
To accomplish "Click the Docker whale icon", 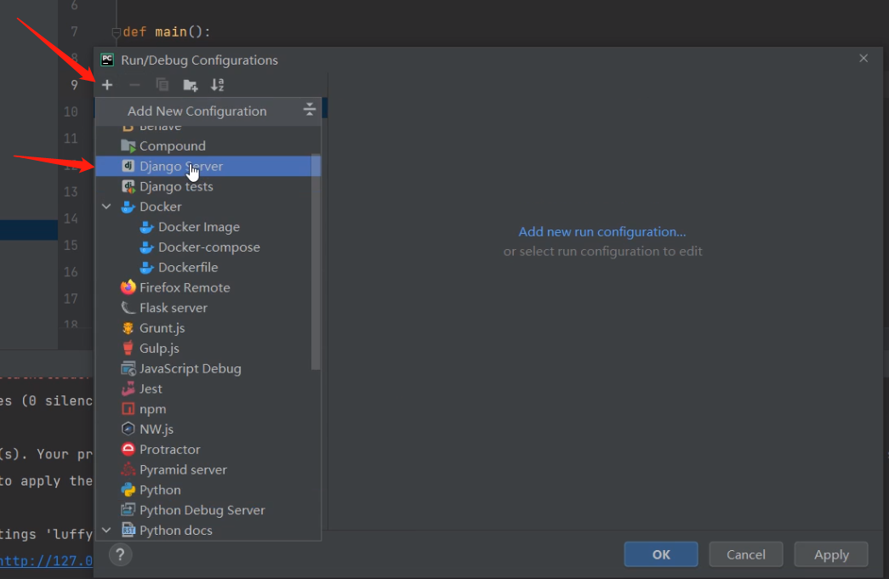I will coord(128,207).
